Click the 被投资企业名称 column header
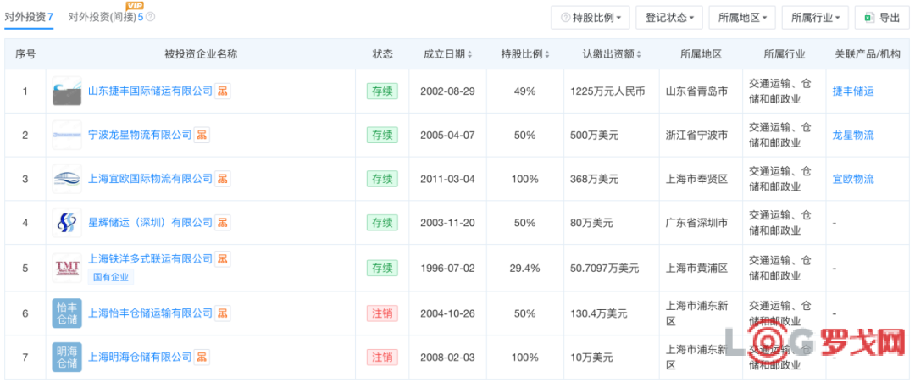This screenshot has width=915, height=388. [x=201, y=54]
